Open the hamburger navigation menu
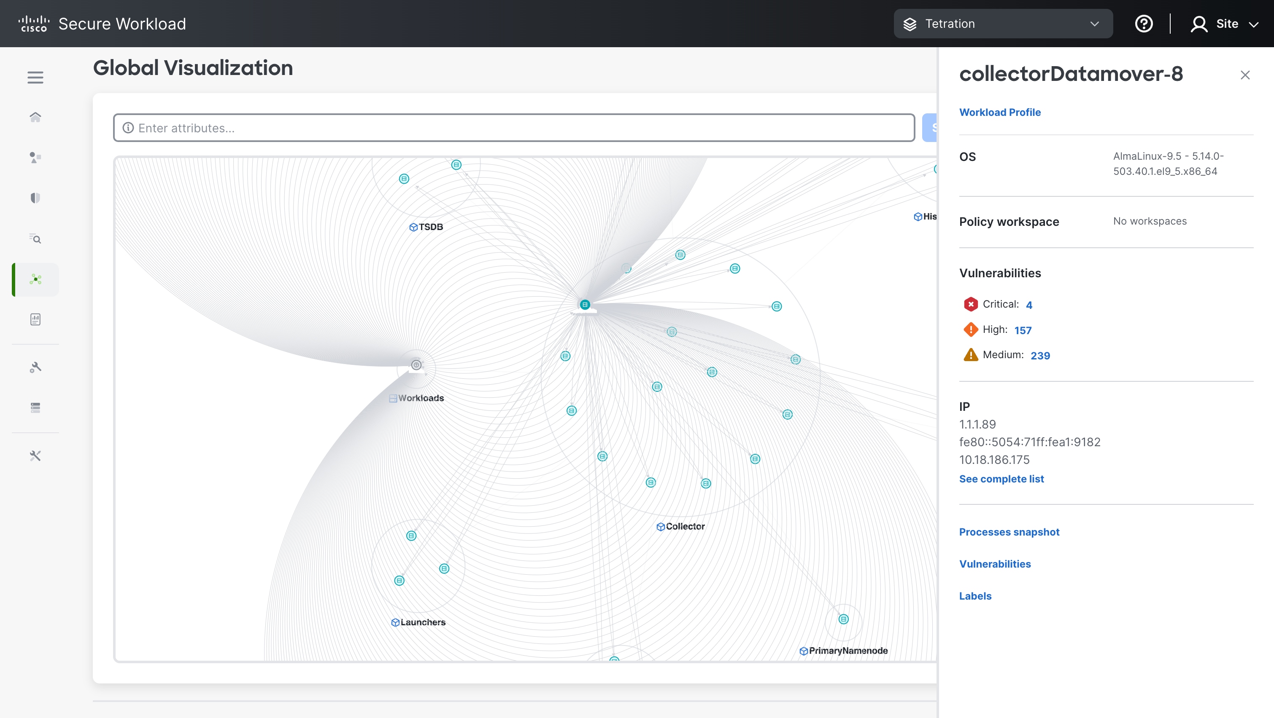This screenshot has height=718, width=1274. coord(35,78)
